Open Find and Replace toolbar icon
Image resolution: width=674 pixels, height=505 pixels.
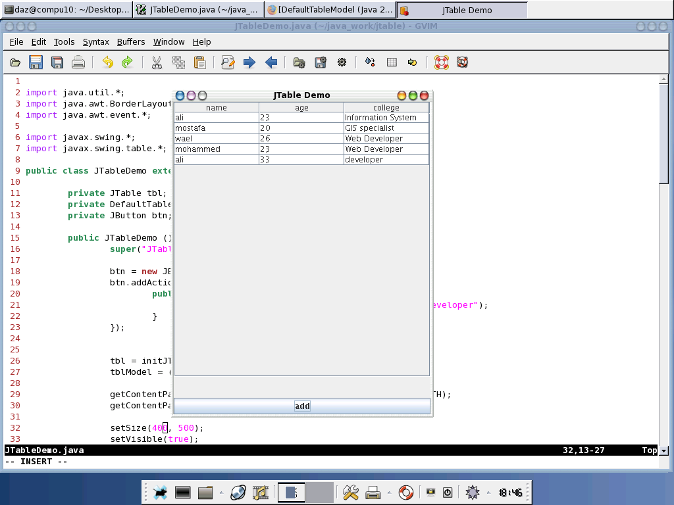tap(228, 62)
